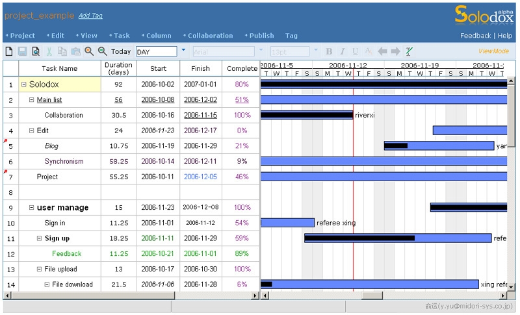Open the 13pt font size dropdown
The width and height of the screenshot is (520, 315).
pos(316,51)
